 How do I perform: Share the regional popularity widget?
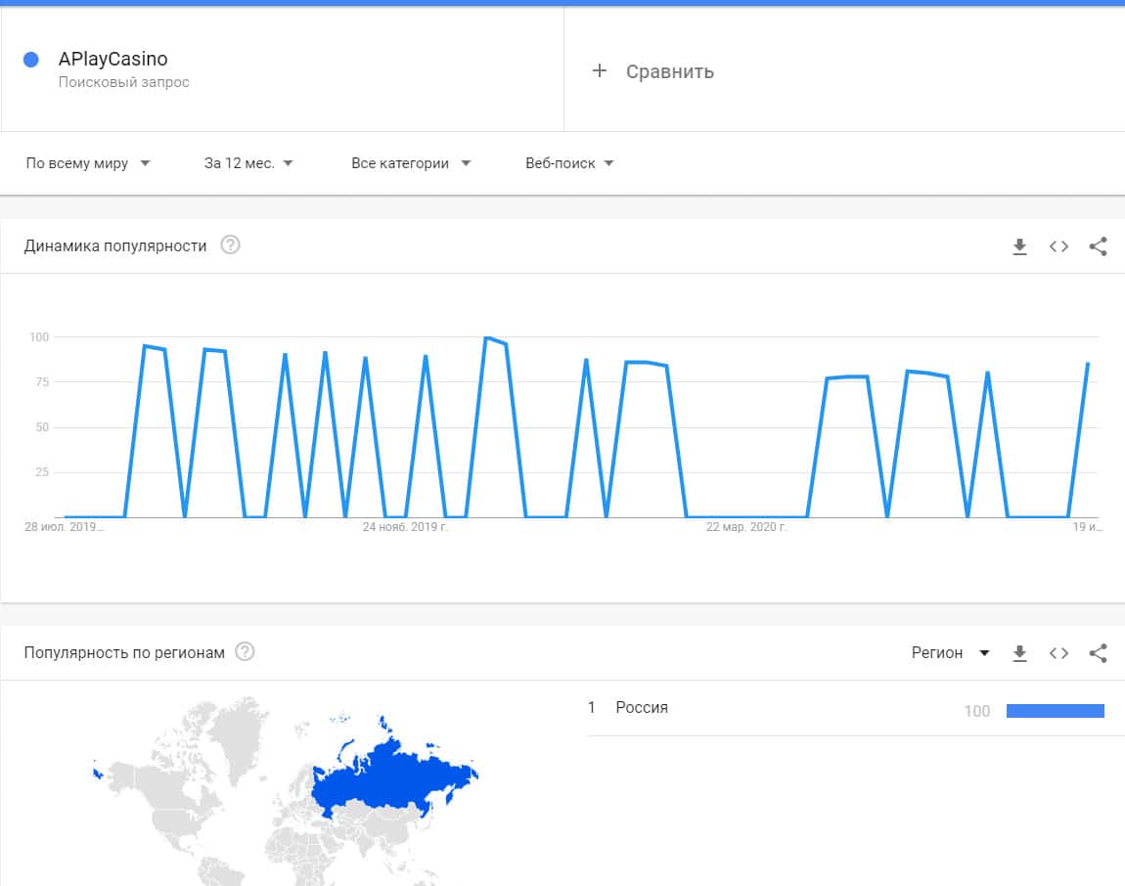[1098, 653]
